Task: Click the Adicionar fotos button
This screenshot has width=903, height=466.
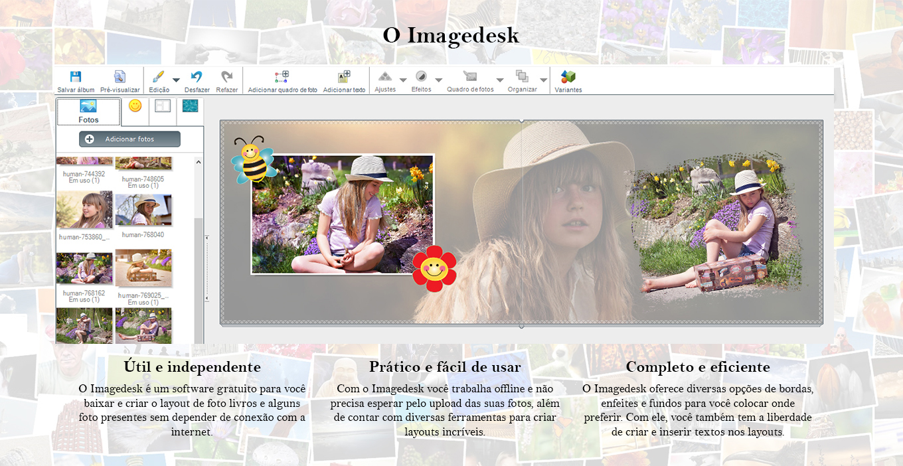Action: 129,139
